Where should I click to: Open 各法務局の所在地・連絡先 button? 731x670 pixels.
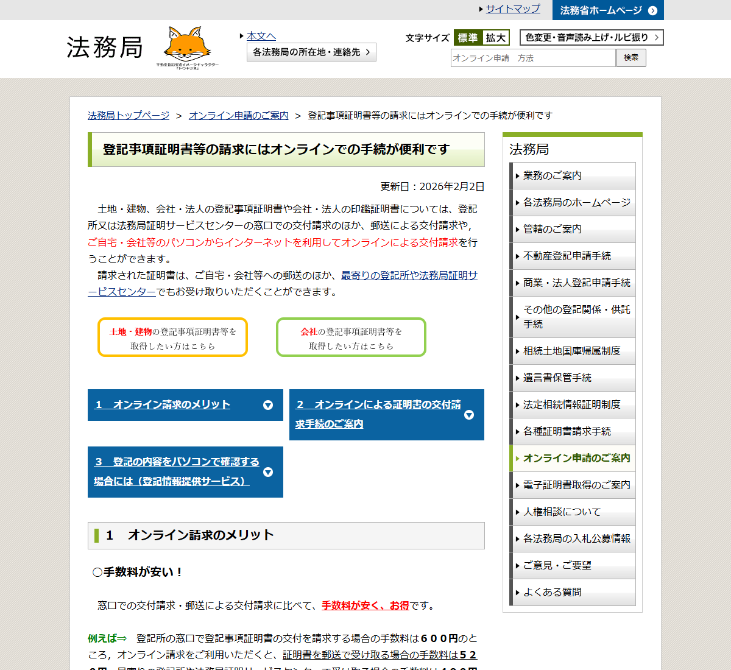[311, 52]
